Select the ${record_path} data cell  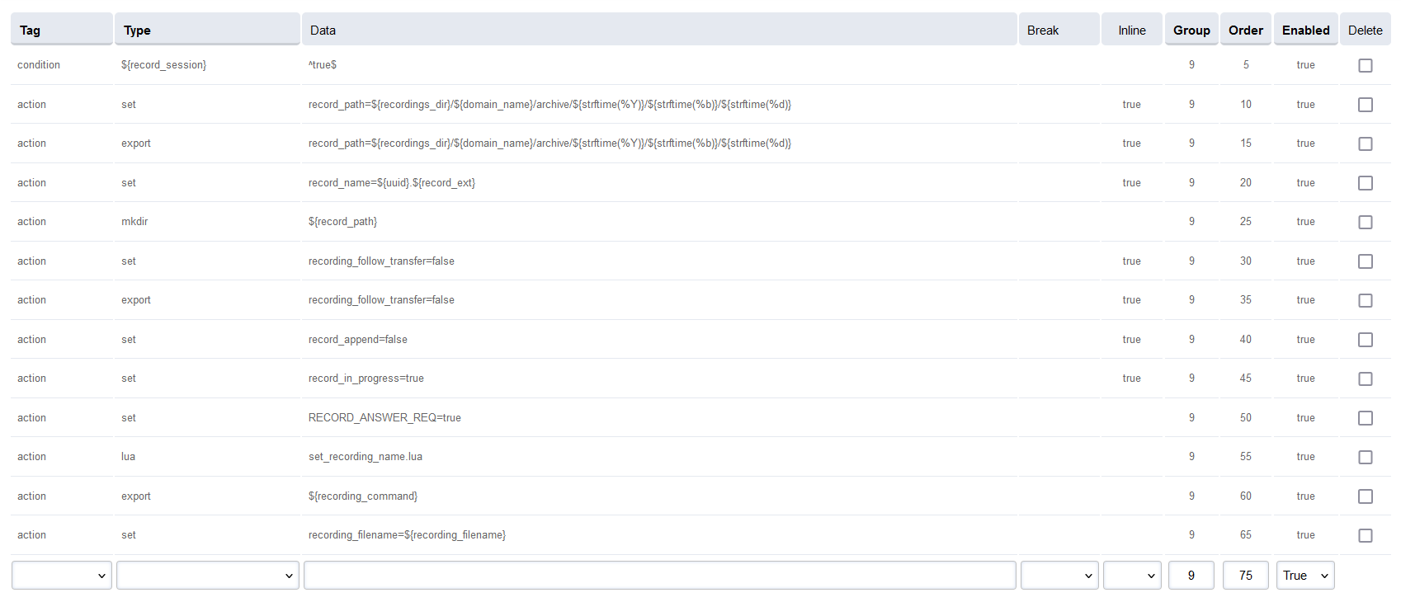click(x=342, y=222)
